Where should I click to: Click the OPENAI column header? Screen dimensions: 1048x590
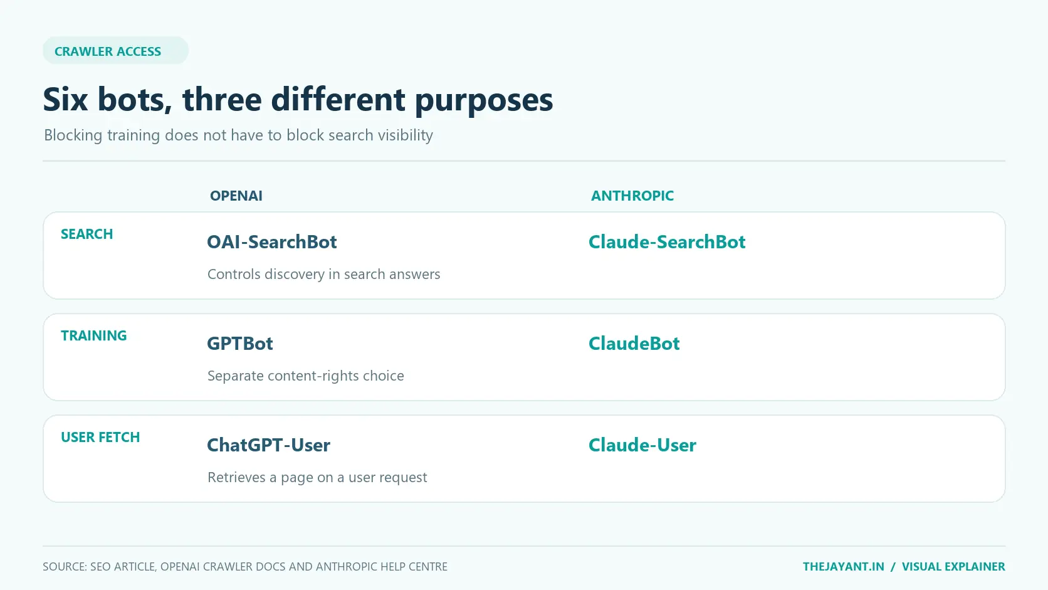point(236,196)
